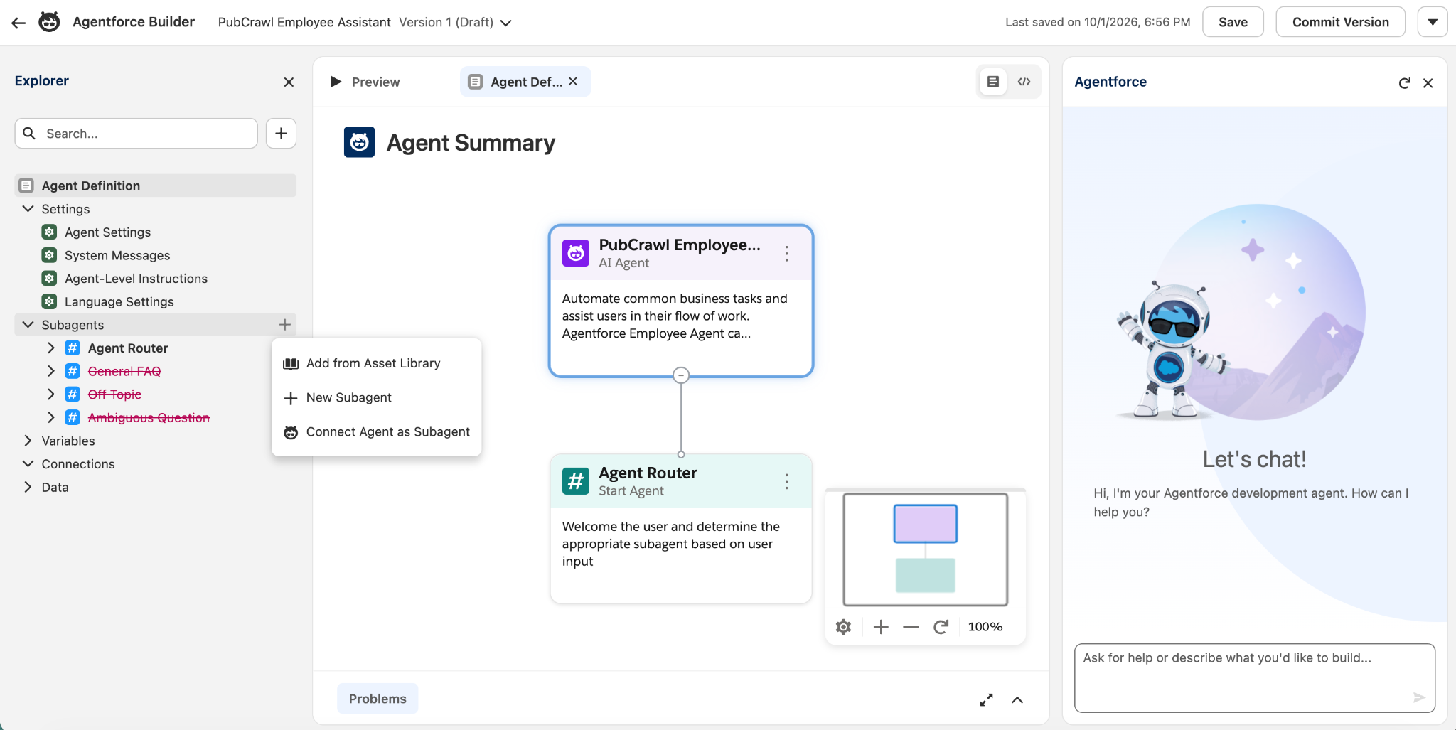Open the PubCrawl Employee node options menu
Image resolution: width=1456 pixels, height=730 pixels.
tap(786, 254)
